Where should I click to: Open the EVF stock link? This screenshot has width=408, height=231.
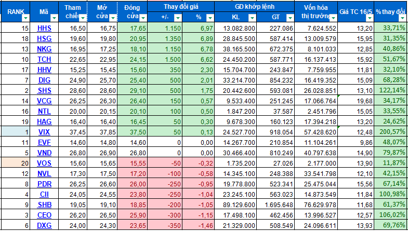point(44,142)
